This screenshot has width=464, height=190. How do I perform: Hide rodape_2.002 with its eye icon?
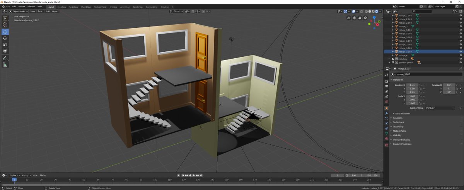[x=461, y=15]
